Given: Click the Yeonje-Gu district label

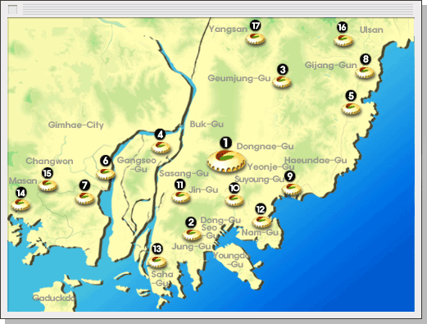Looking at the screenshot, I should (x=271, y=167).
